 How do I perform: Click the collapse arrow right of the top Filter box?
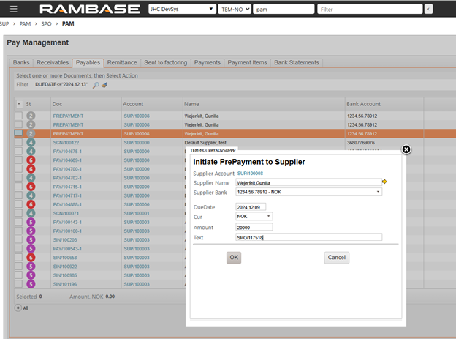coord(428,10)
